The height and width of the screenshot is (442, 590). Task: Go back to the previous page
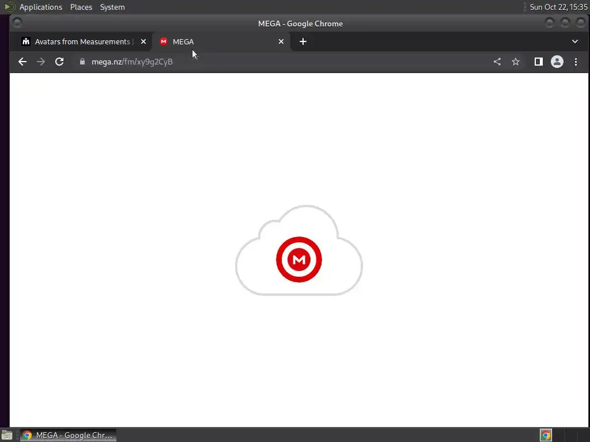click(x=22, y=62)
